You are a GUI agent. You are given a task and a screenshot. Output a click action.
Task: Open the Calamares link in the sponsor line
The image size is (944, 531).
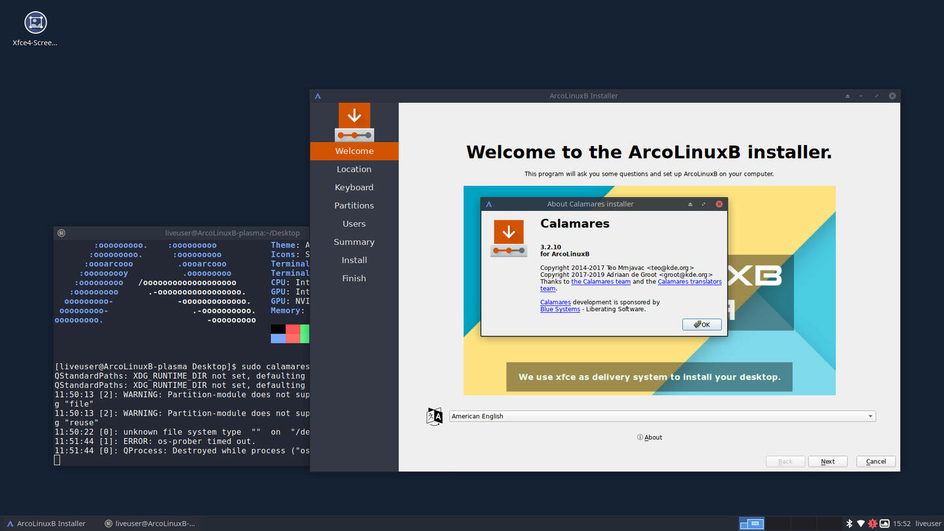[x=555, y=302]
